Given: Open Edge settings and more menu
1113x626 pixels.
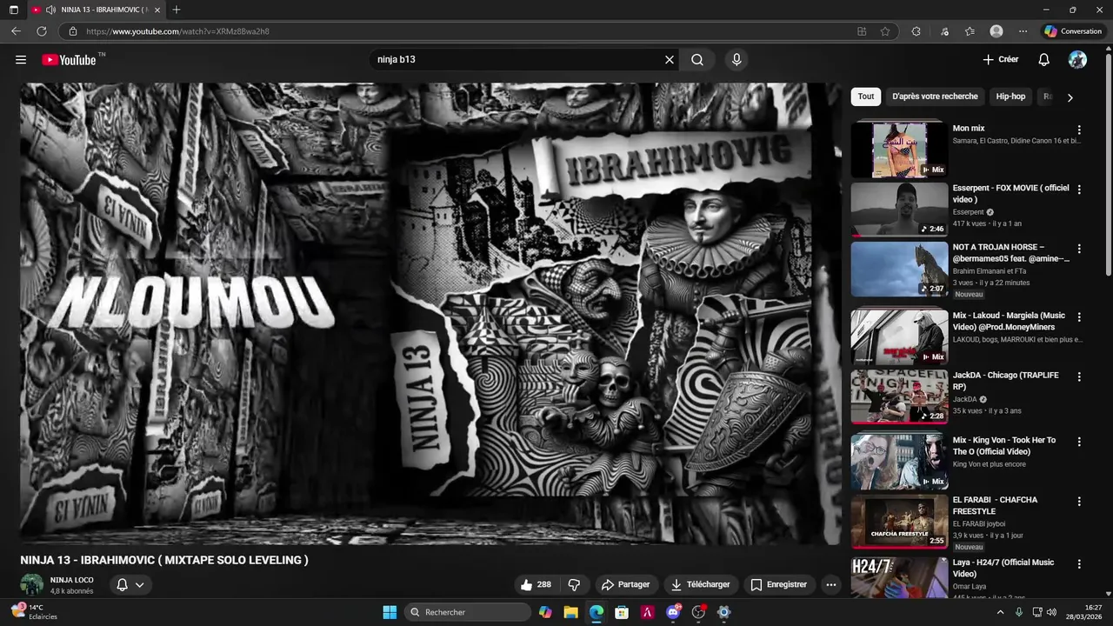Looking at the screenshot, I should 1023,31.
